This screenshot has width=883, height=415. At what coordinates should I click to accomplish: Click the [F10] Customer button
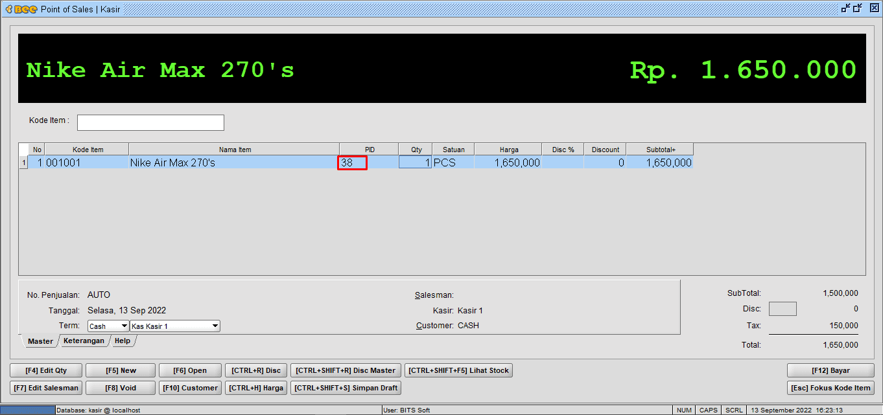pos(190,388)
